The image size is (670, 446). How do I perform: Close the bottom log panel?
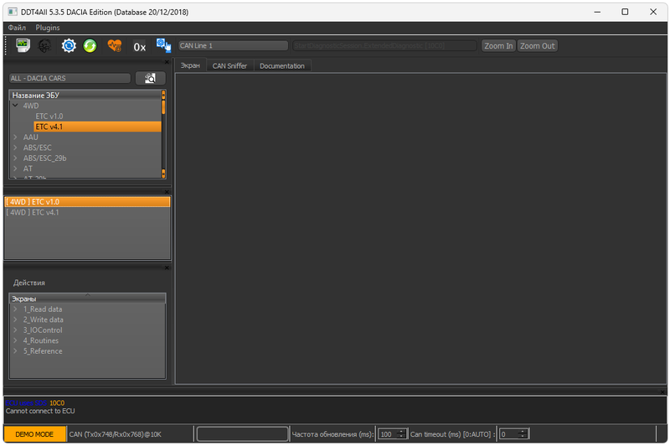[x=662, y=392]
